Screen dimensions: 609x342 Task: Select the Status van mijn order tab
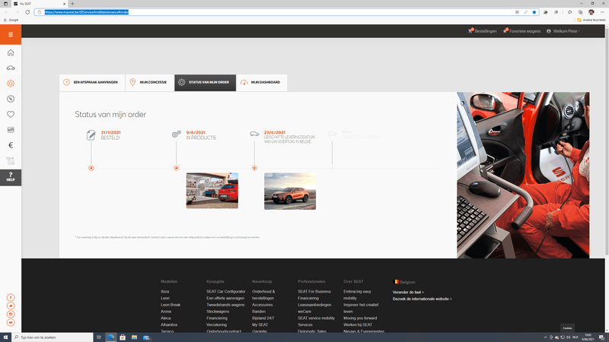click(x=205, y=83)
